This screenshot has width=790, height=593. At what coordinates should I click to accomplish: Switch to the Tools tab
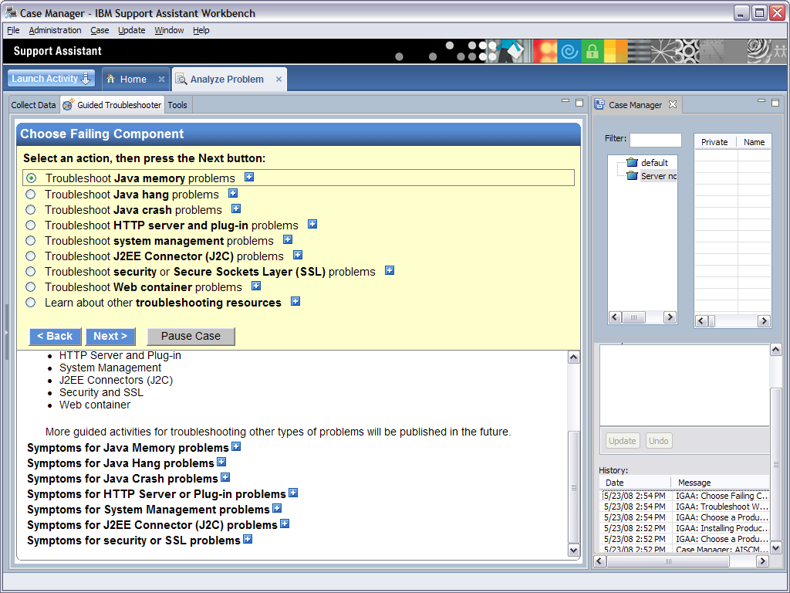[x=177, y=105]
